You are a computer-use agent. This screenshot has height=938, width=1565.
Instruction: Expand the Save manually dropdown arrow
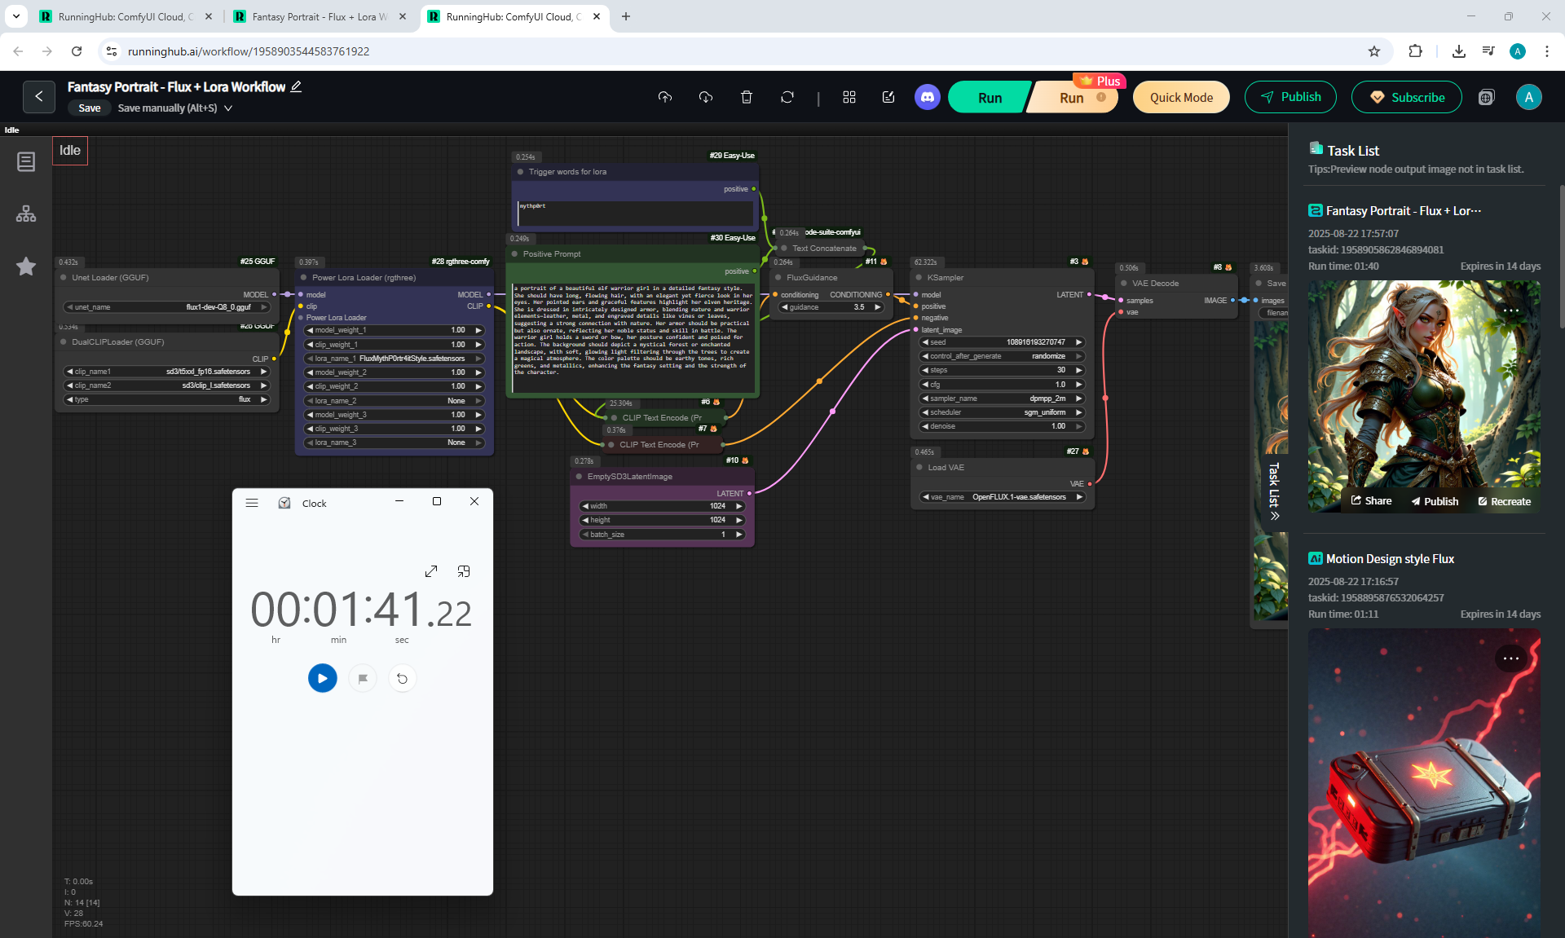(x=228, y=108)
